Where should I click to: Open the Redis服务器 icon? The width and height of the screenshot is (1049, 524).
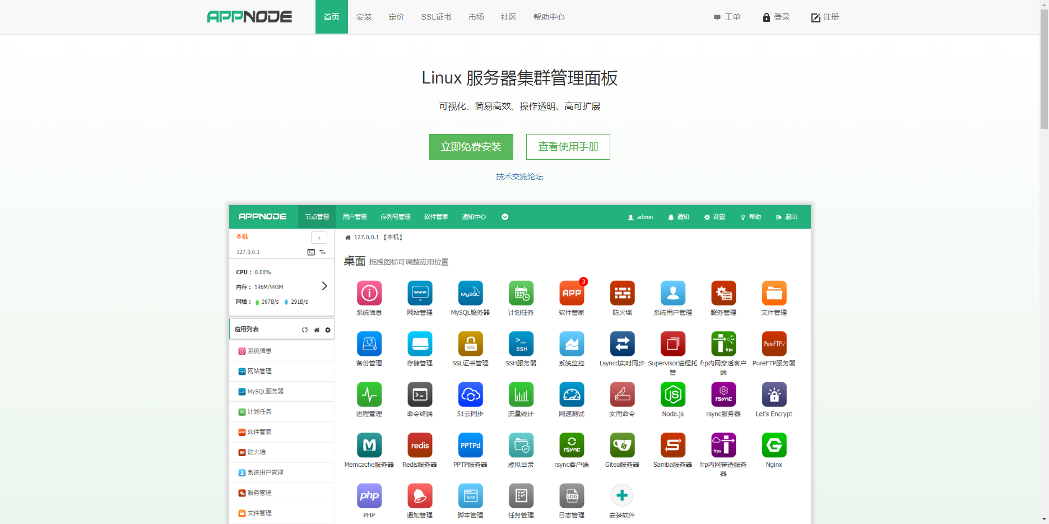[x=420, y=445]
